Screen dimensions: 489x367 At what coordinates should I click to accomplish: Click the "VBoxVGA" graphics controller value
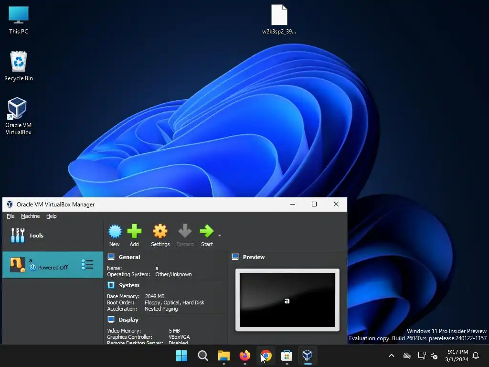click(x=179, y=337)
